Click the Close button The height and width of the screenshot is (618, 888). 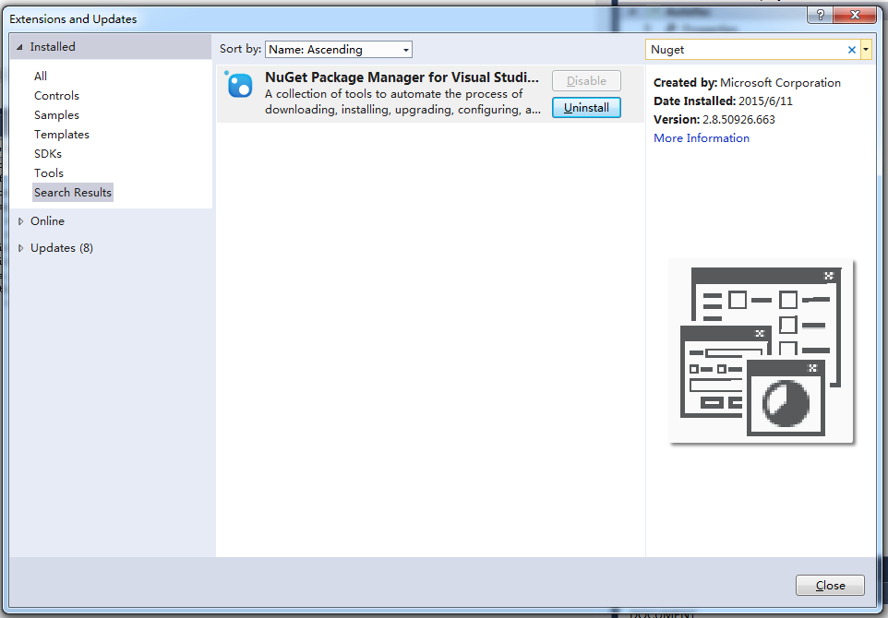point(830,585)
